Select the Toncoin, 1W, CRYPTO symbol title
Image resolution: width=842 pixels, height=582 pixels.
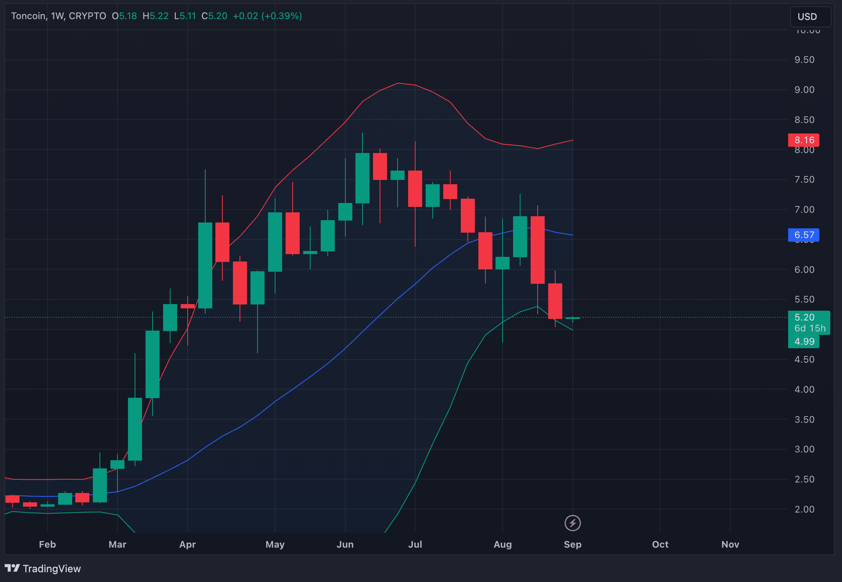tap(59, 16)
